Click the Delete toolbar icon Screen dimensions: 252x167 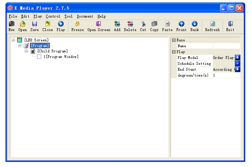point(130,24)
